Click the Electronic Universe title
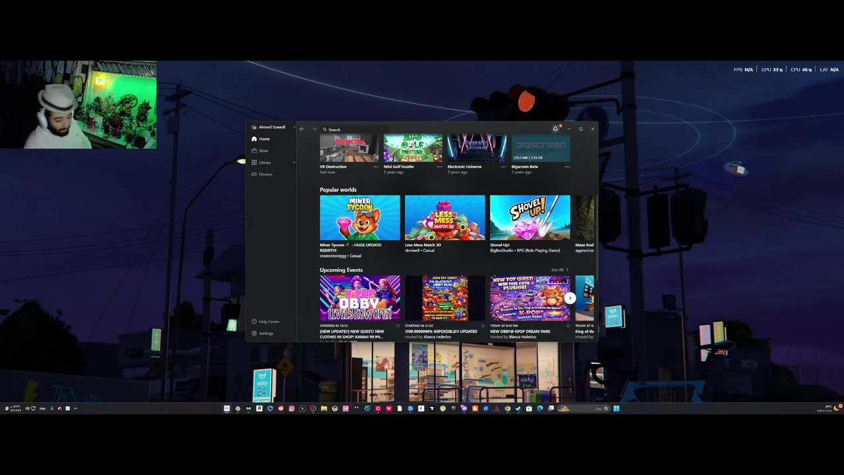Viewport: 844px width, 475px height. click(x=464, y=167)
